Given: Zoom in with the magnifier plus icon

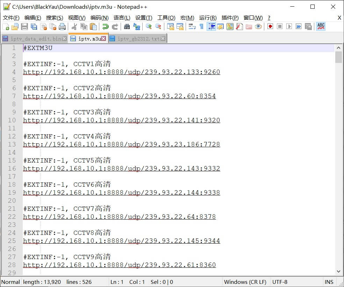Looking at the screenshot, I should (x=149, y=27).
